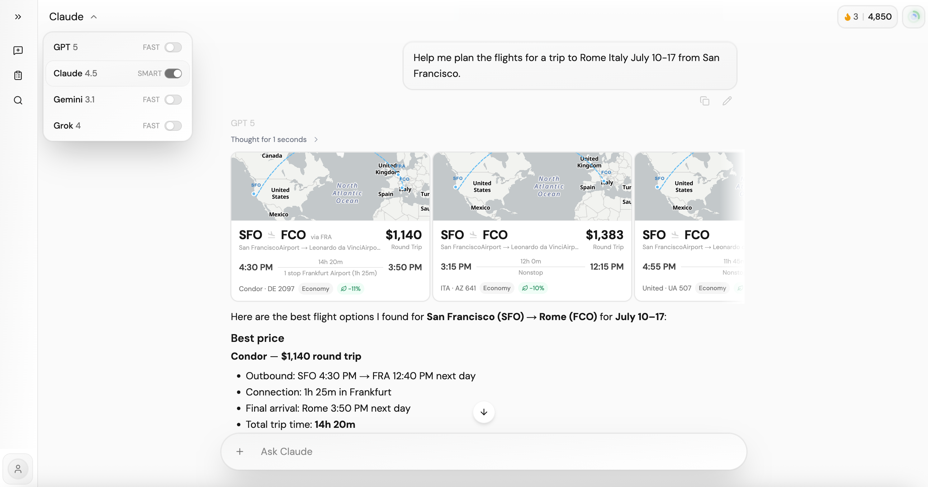Open the map on the Condor flight card
This screenshot has width=928, height=487.
(x=330, y=187)
